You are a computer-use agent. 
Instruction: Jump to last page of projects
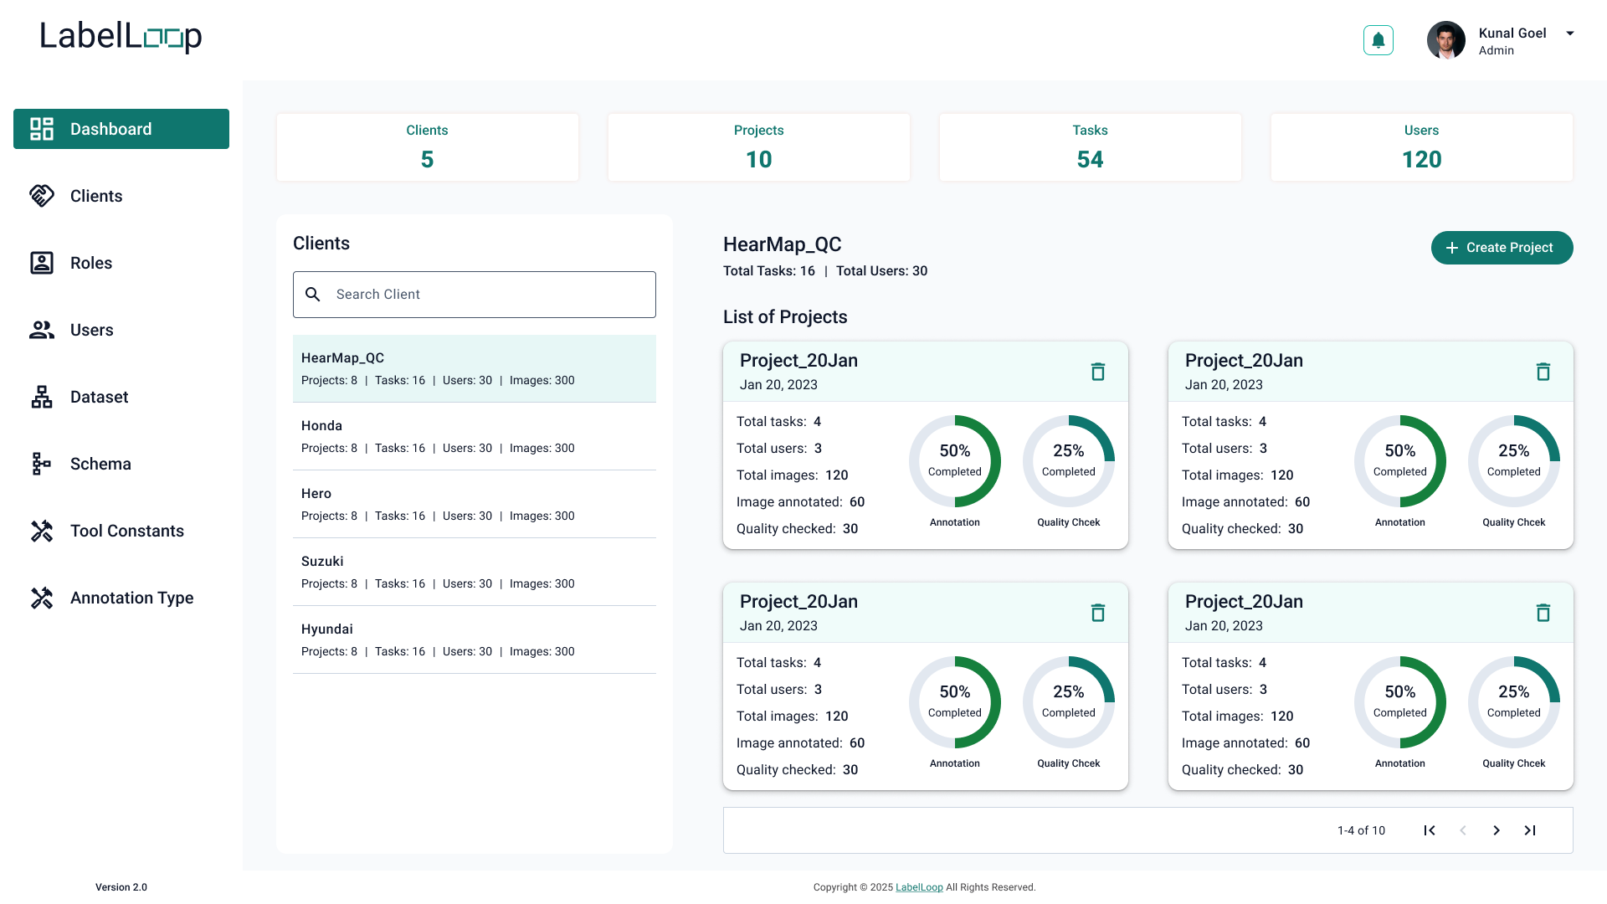coord(1530,830)
